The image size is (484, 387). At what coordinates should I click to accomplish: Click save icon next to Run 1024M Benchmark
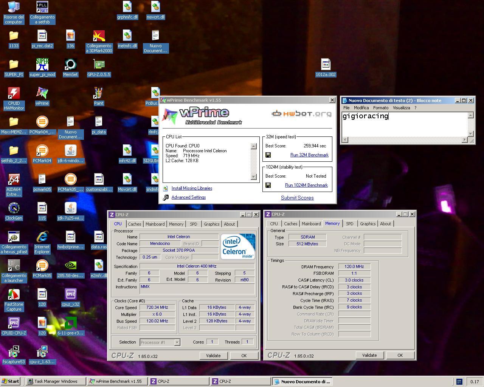click(x=268, y=185)
